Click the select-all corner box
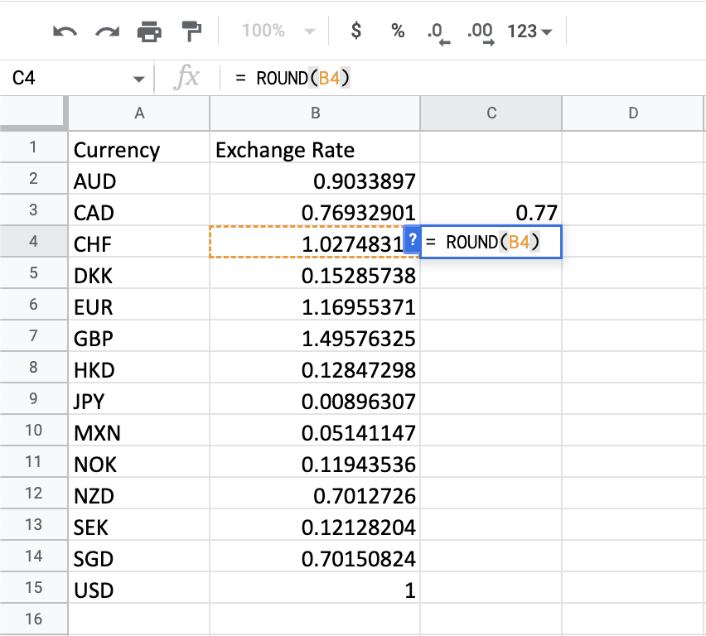The height and width of the screenshot is (636, 706). (34, 113)
